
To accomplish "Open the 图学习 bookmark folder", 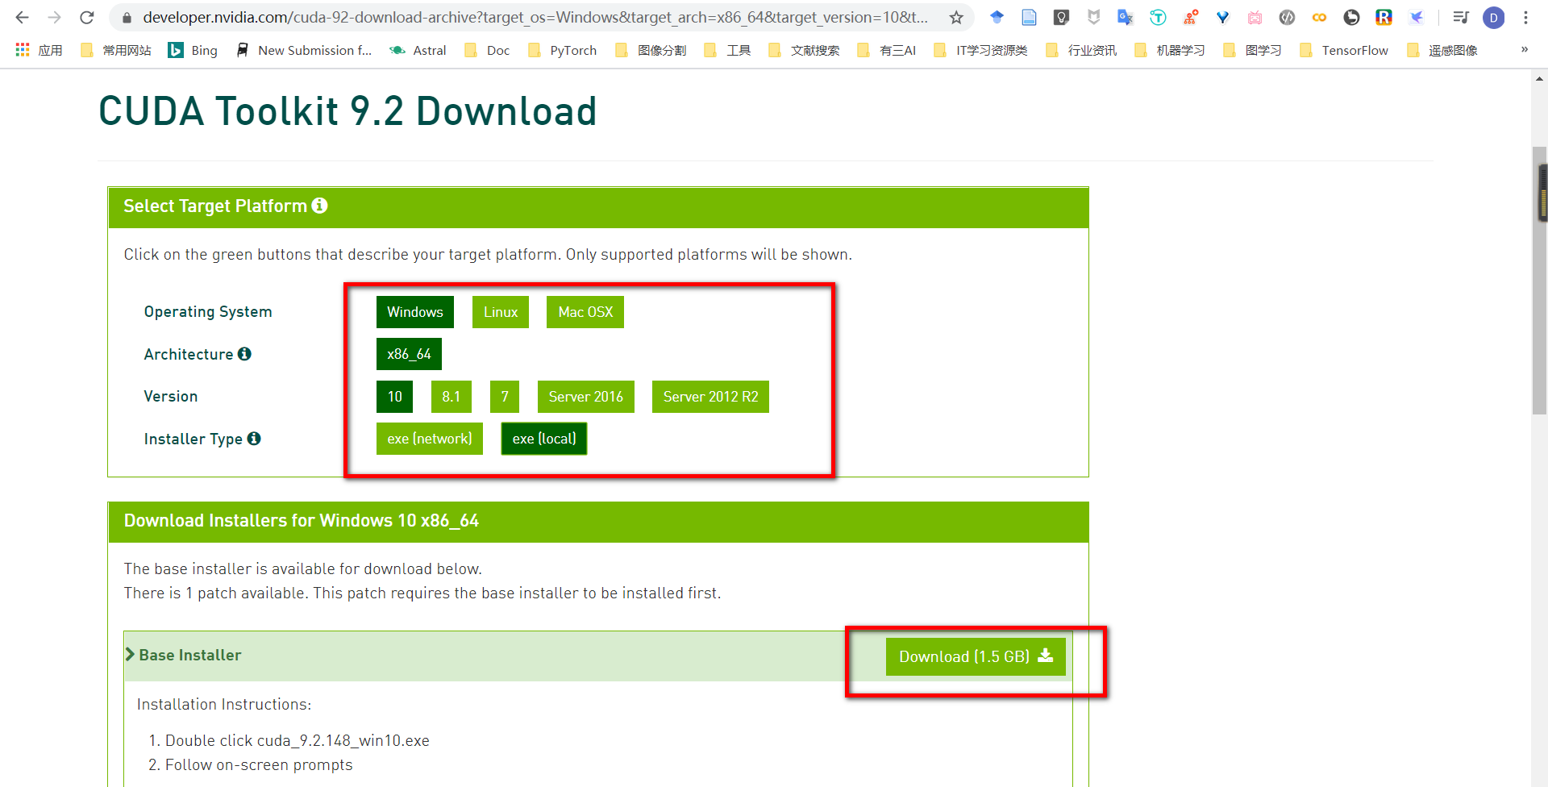I will [x=1252, y=50].
